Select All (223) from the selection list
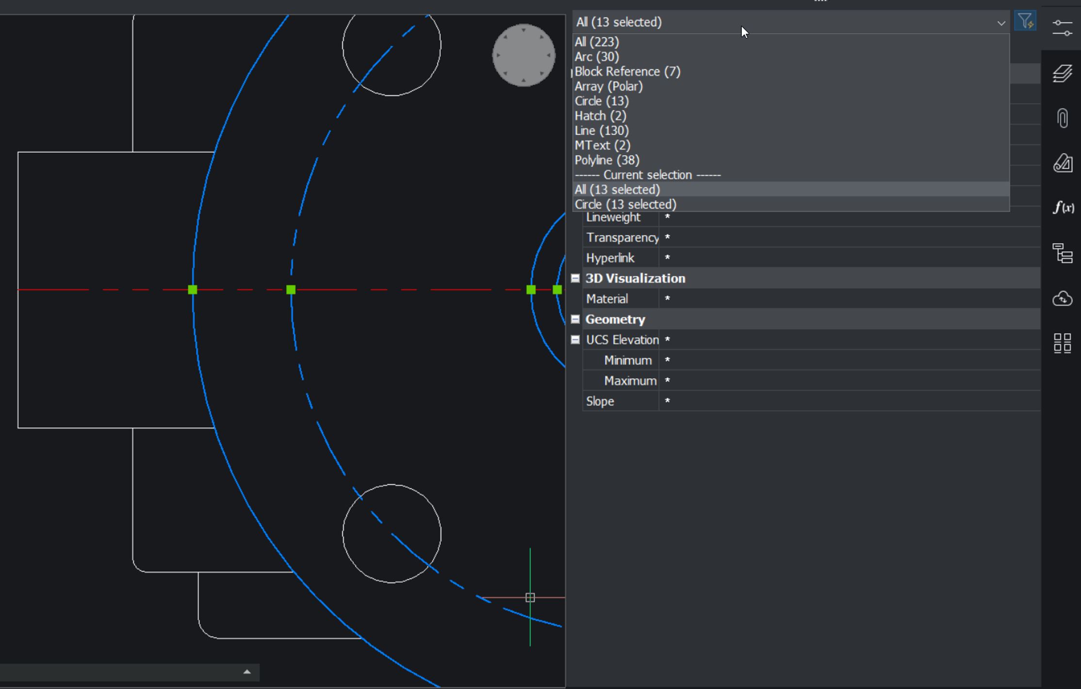 [x=597, y=42]
